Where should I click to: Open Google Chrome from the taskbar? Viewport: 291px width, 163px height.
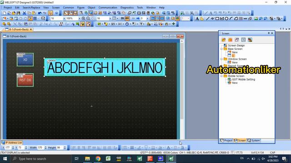click(98, 159)
